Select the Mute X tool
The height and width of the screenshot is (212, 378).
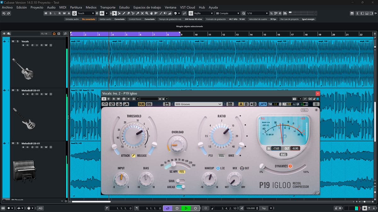(142, 14)
